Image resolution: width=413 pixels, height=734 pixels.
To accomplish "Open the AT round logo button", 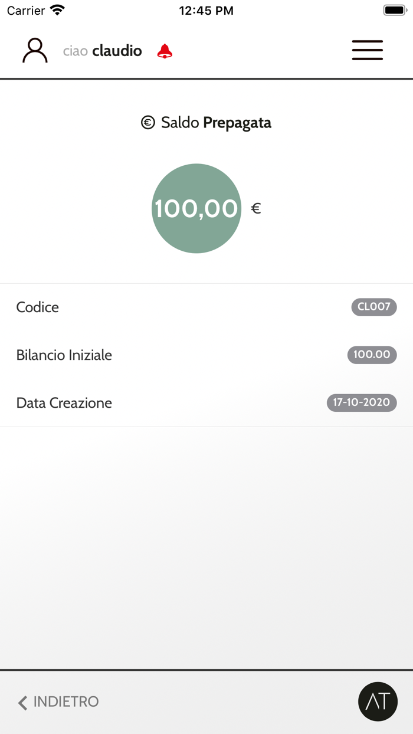I will click(x=378, y=702).
